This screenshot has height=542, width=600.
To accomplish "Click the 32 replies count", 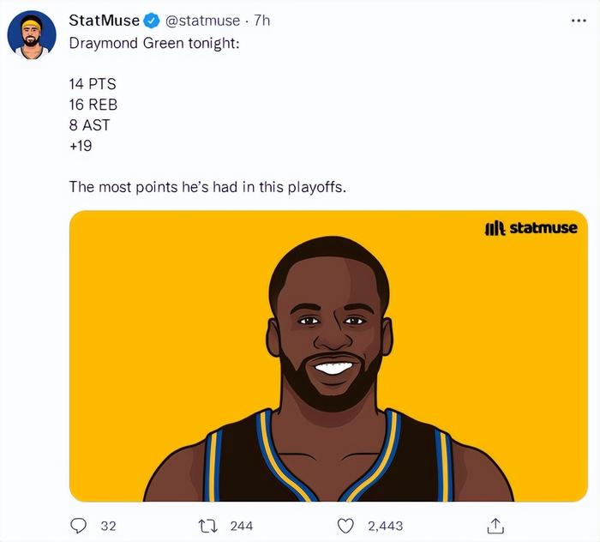I will pyautogui.click(x=108, y=525).
